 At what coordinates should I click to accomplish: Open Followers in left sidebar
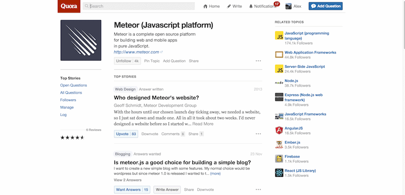pyautogui.click(x=68, y=100)
